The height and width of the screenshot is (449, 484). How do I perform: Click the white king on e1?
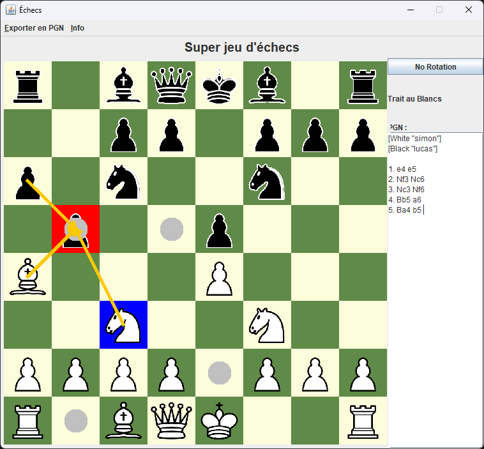tap(219, 421)
